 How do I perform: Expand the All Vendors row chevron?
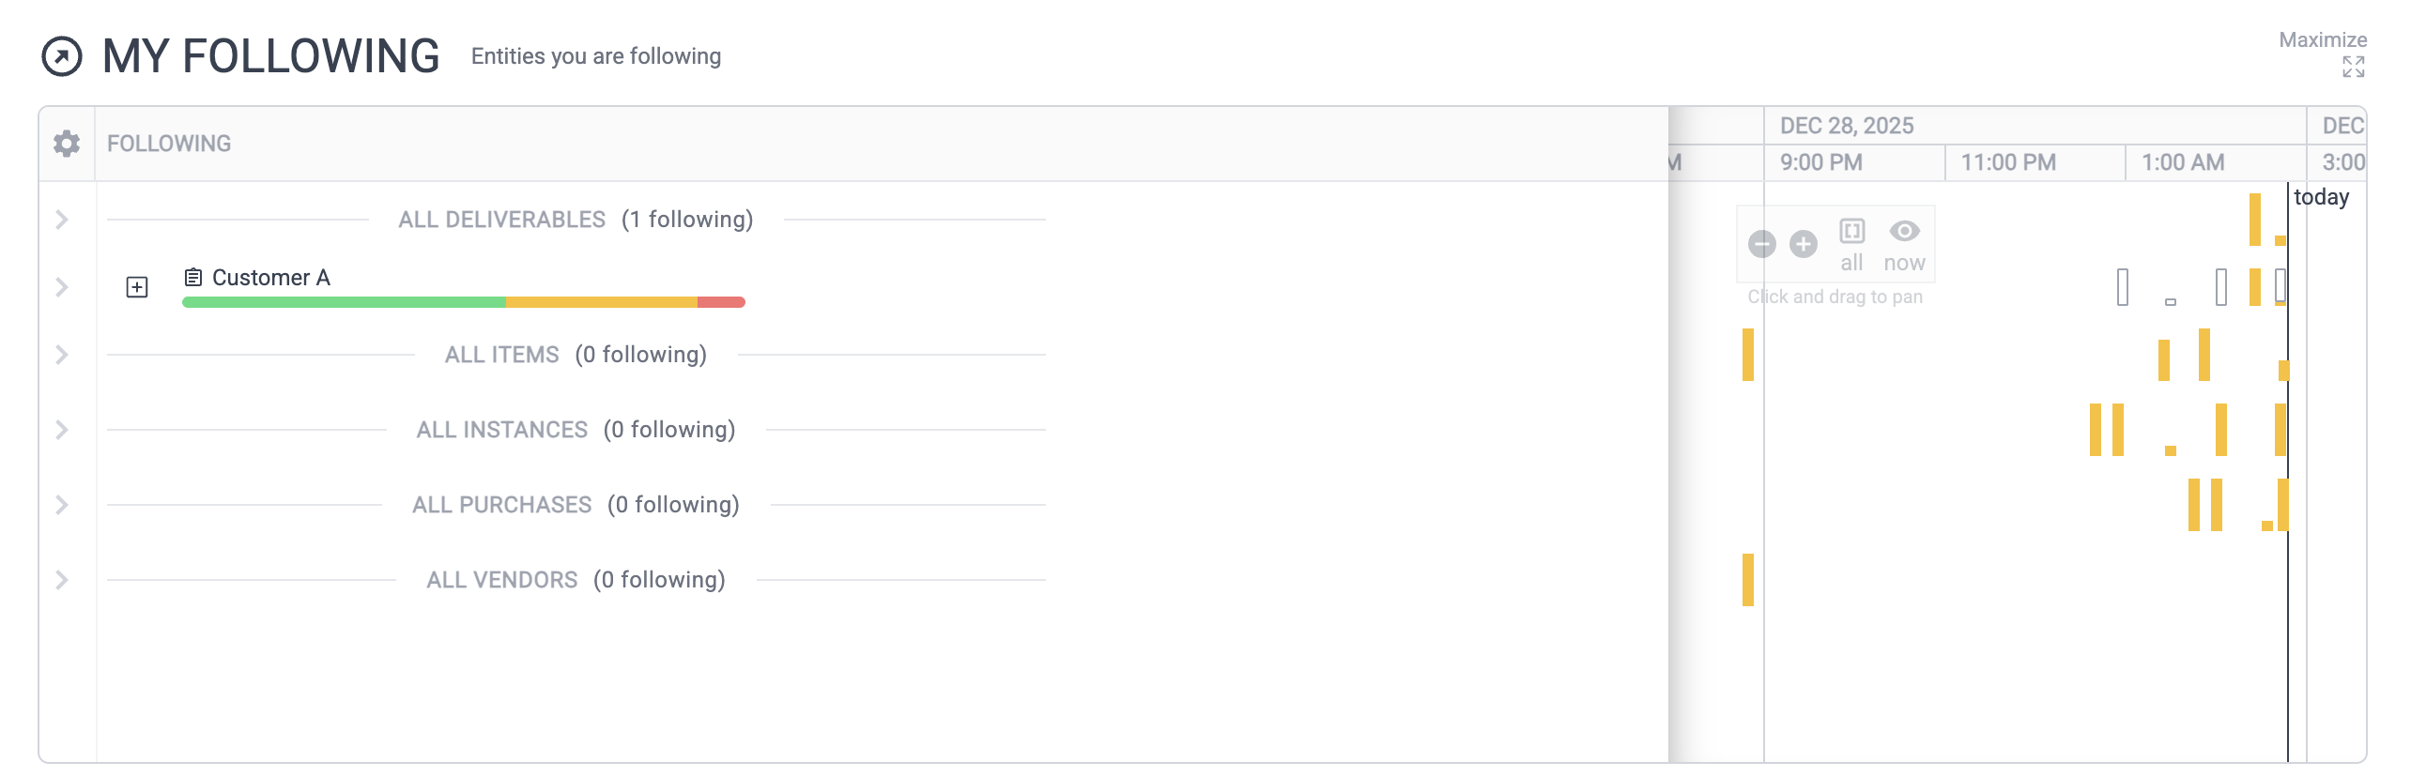(62, 580)
